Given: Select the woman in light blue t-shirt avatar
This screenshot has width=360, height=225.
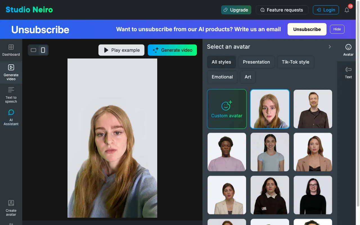Looking at the screenshot, I should [270, 152].
